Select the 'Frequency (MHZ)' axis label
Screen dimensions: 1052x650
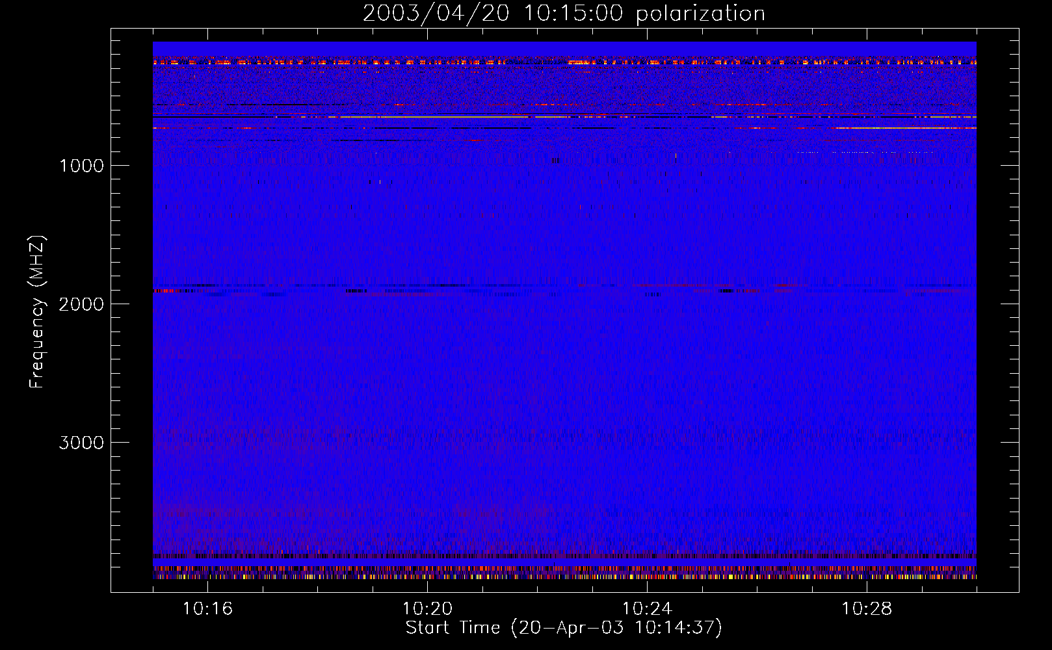tap(37, 312)
